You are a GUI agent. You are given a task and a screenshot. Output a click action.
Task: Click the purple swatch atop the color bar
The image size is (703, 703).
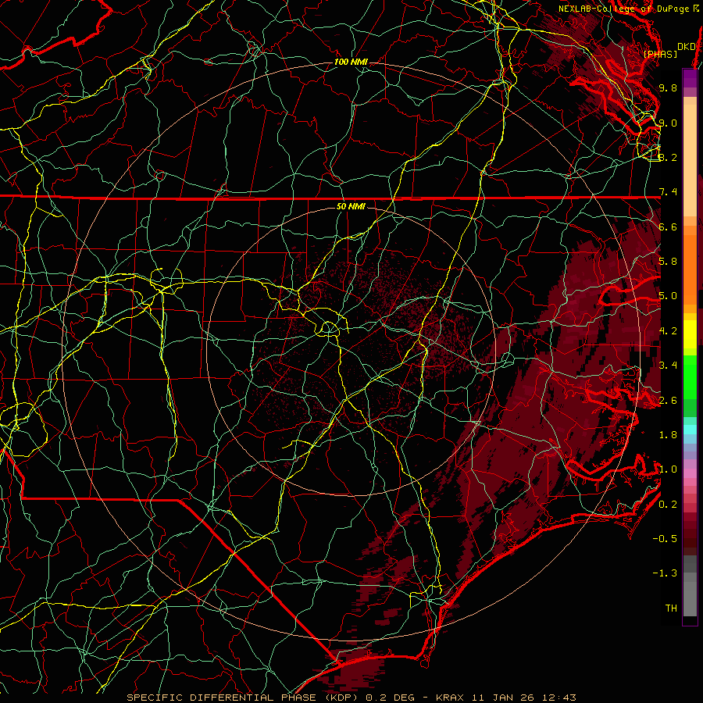click(690, 78)
